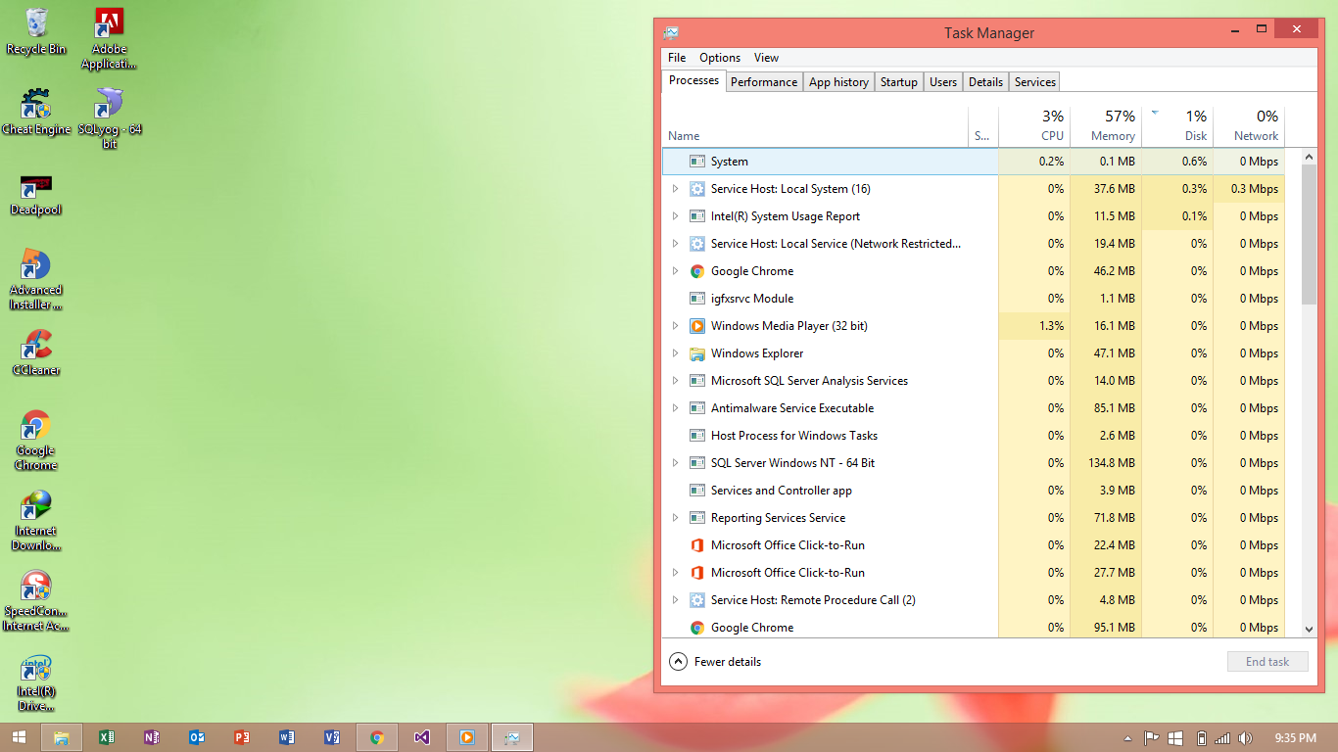Switch to the Startup tab
This screenshot has height=752, width=1338.
coord(898,82)
